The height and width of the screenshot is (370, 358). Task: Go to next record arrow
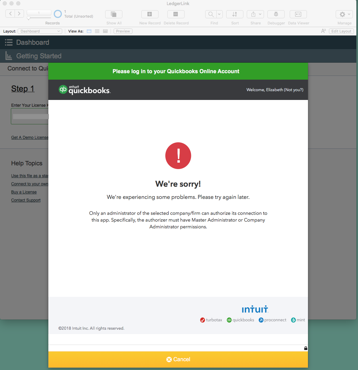(x=19, y=14)
